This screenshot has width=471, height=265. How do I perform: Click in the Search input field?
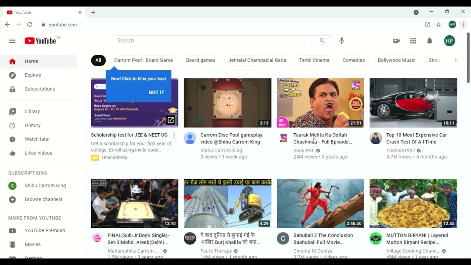[x=212, y=41]
